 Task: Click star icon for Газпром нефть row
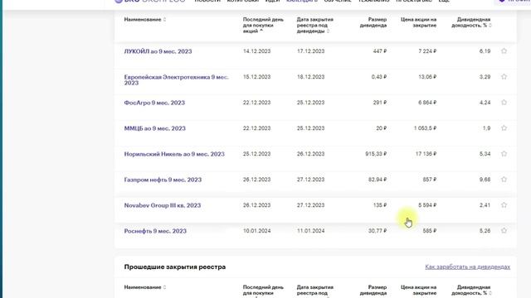pos(504,180)
